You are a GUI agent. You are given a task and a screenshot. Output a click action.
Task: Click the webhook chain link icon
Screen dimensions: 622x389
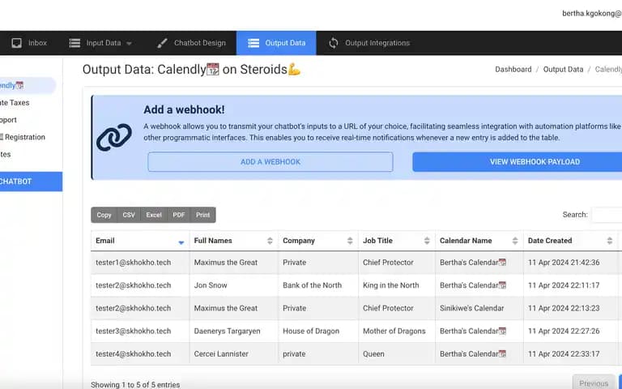point(114,137)
